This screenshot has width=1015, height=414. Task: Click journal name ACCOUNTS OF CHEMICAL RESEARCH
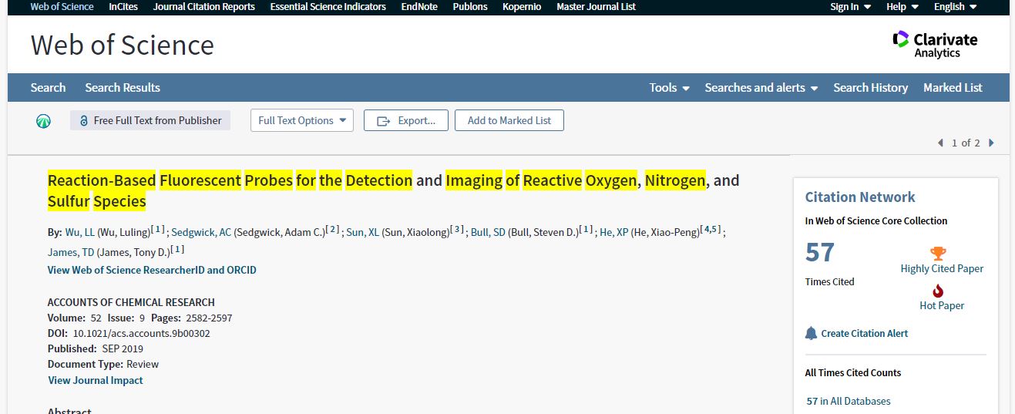click(131, 302)
